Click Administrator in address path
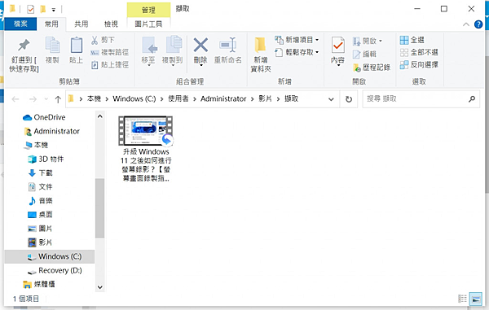This screenshot has width=489, height=310. 223,99
